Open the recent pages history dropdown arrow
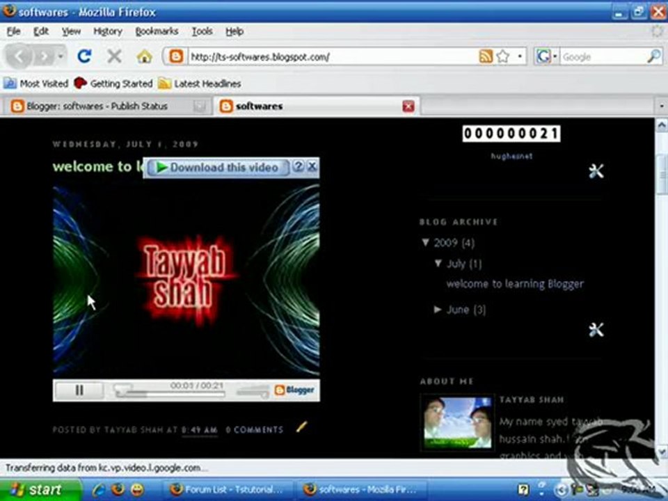Viewport: 668px width, 501px height. [x=61, y=56]
